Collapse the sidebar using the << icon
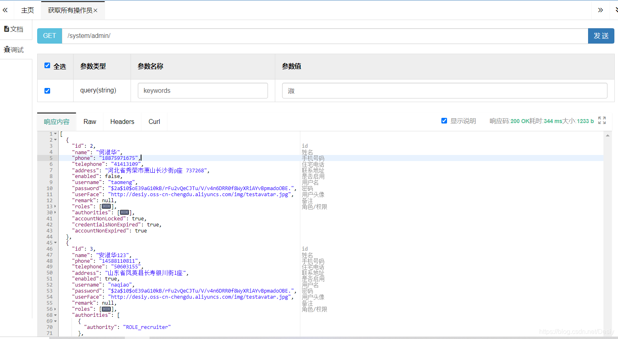The image size is (618, 339). pyautogui.click(x=5, y=10)
